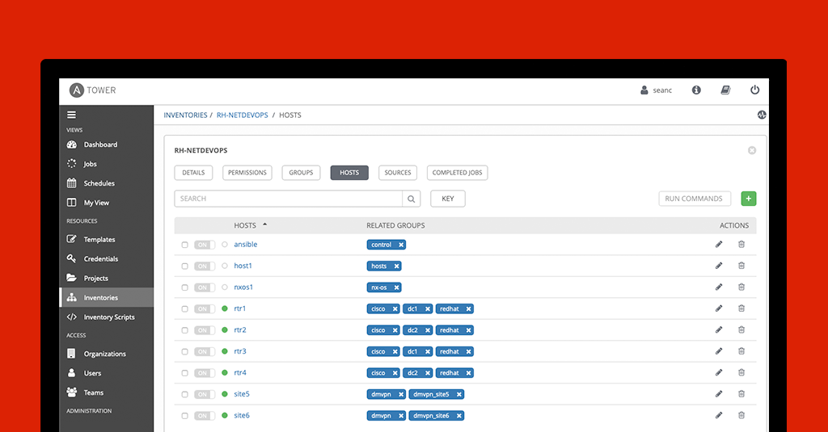Edit host rtr1 with pencil icon
The height and width of the screenshot is (432, 828).
pyautogui.click(x=719, y=308)
